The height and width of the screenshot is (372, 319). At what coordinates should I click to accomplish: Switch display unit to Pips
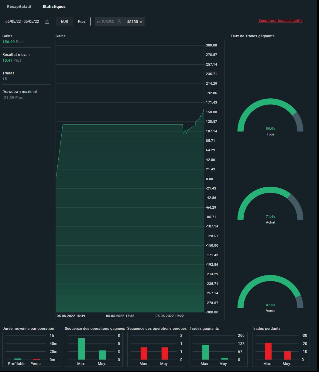[82, 22]
